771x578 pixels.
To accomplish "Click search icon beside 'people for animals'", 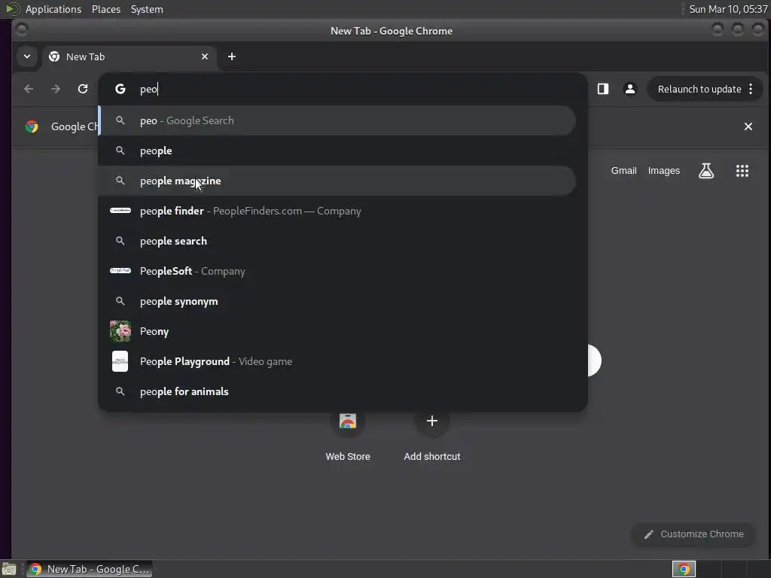I will point(120,391).
